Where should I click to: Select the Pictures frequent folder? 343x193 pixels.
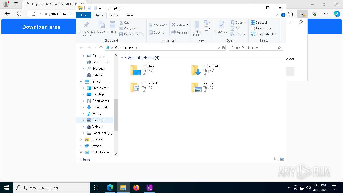click(209, 88)
